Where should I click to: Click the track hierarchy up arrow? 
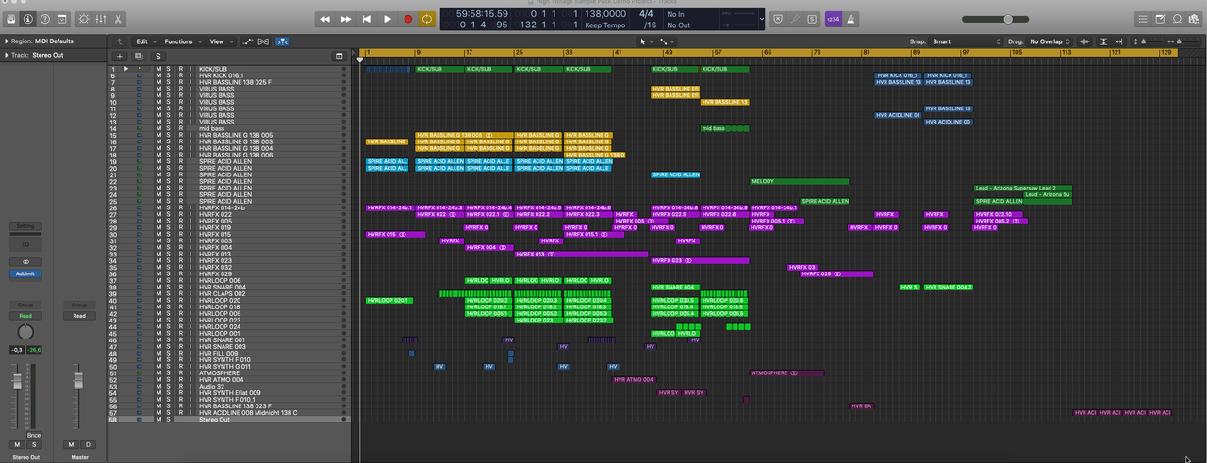point(119,41)
